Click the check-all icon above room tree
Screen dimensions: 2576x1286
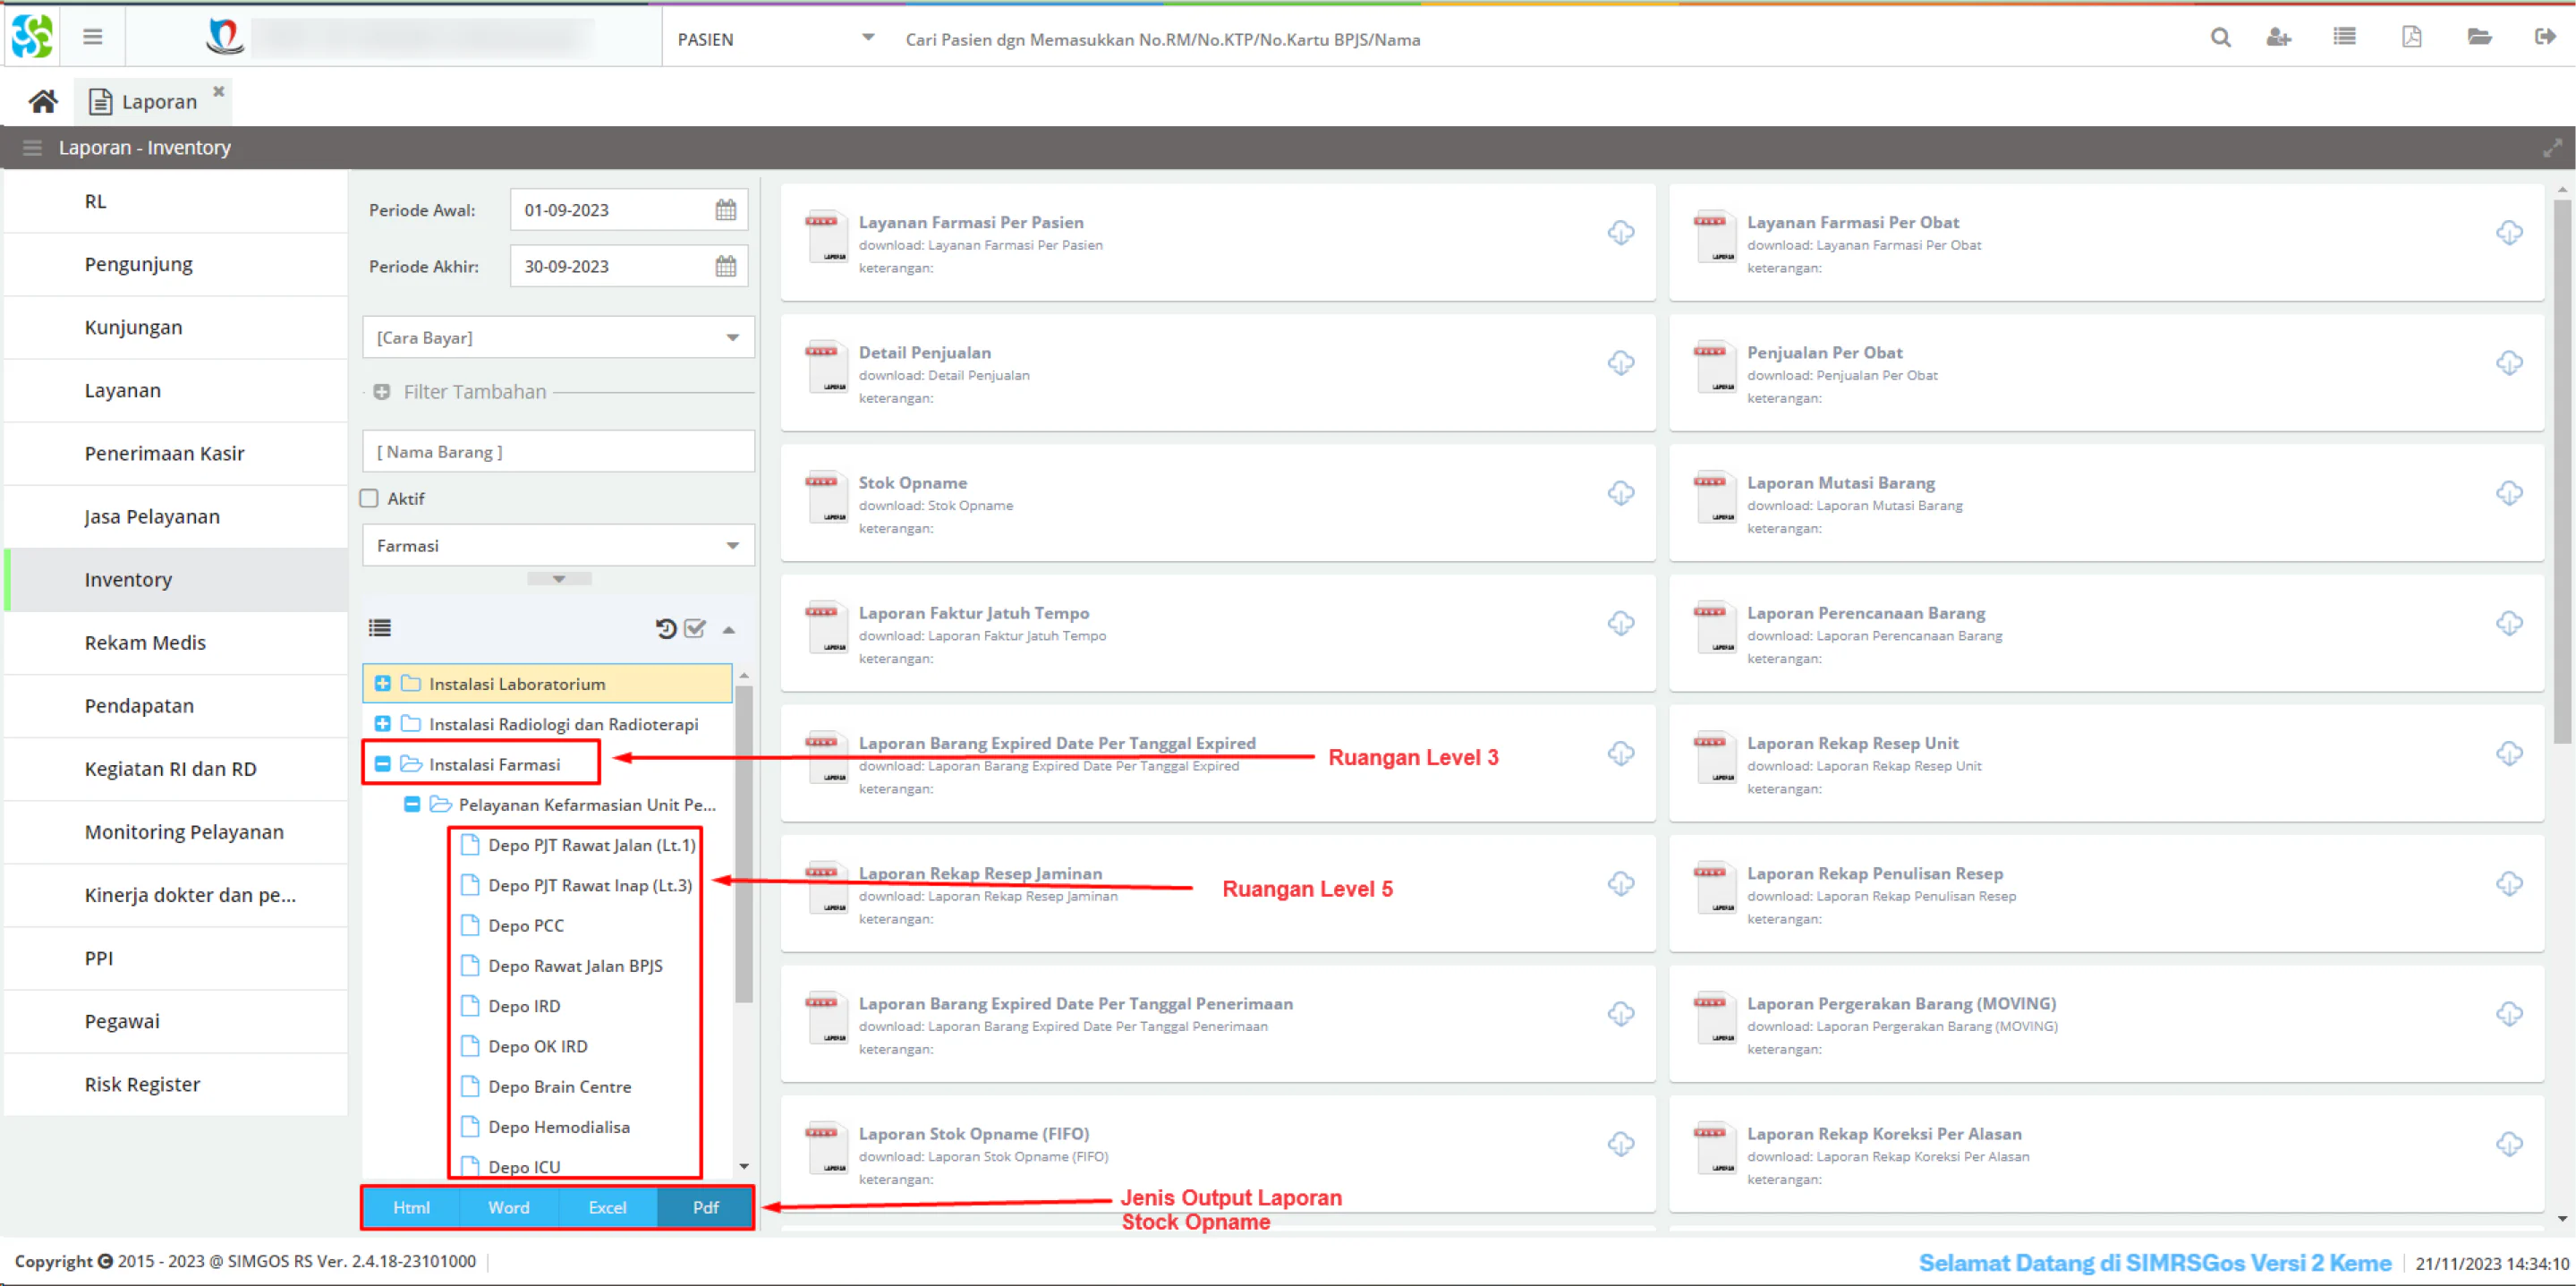point(695,628)
